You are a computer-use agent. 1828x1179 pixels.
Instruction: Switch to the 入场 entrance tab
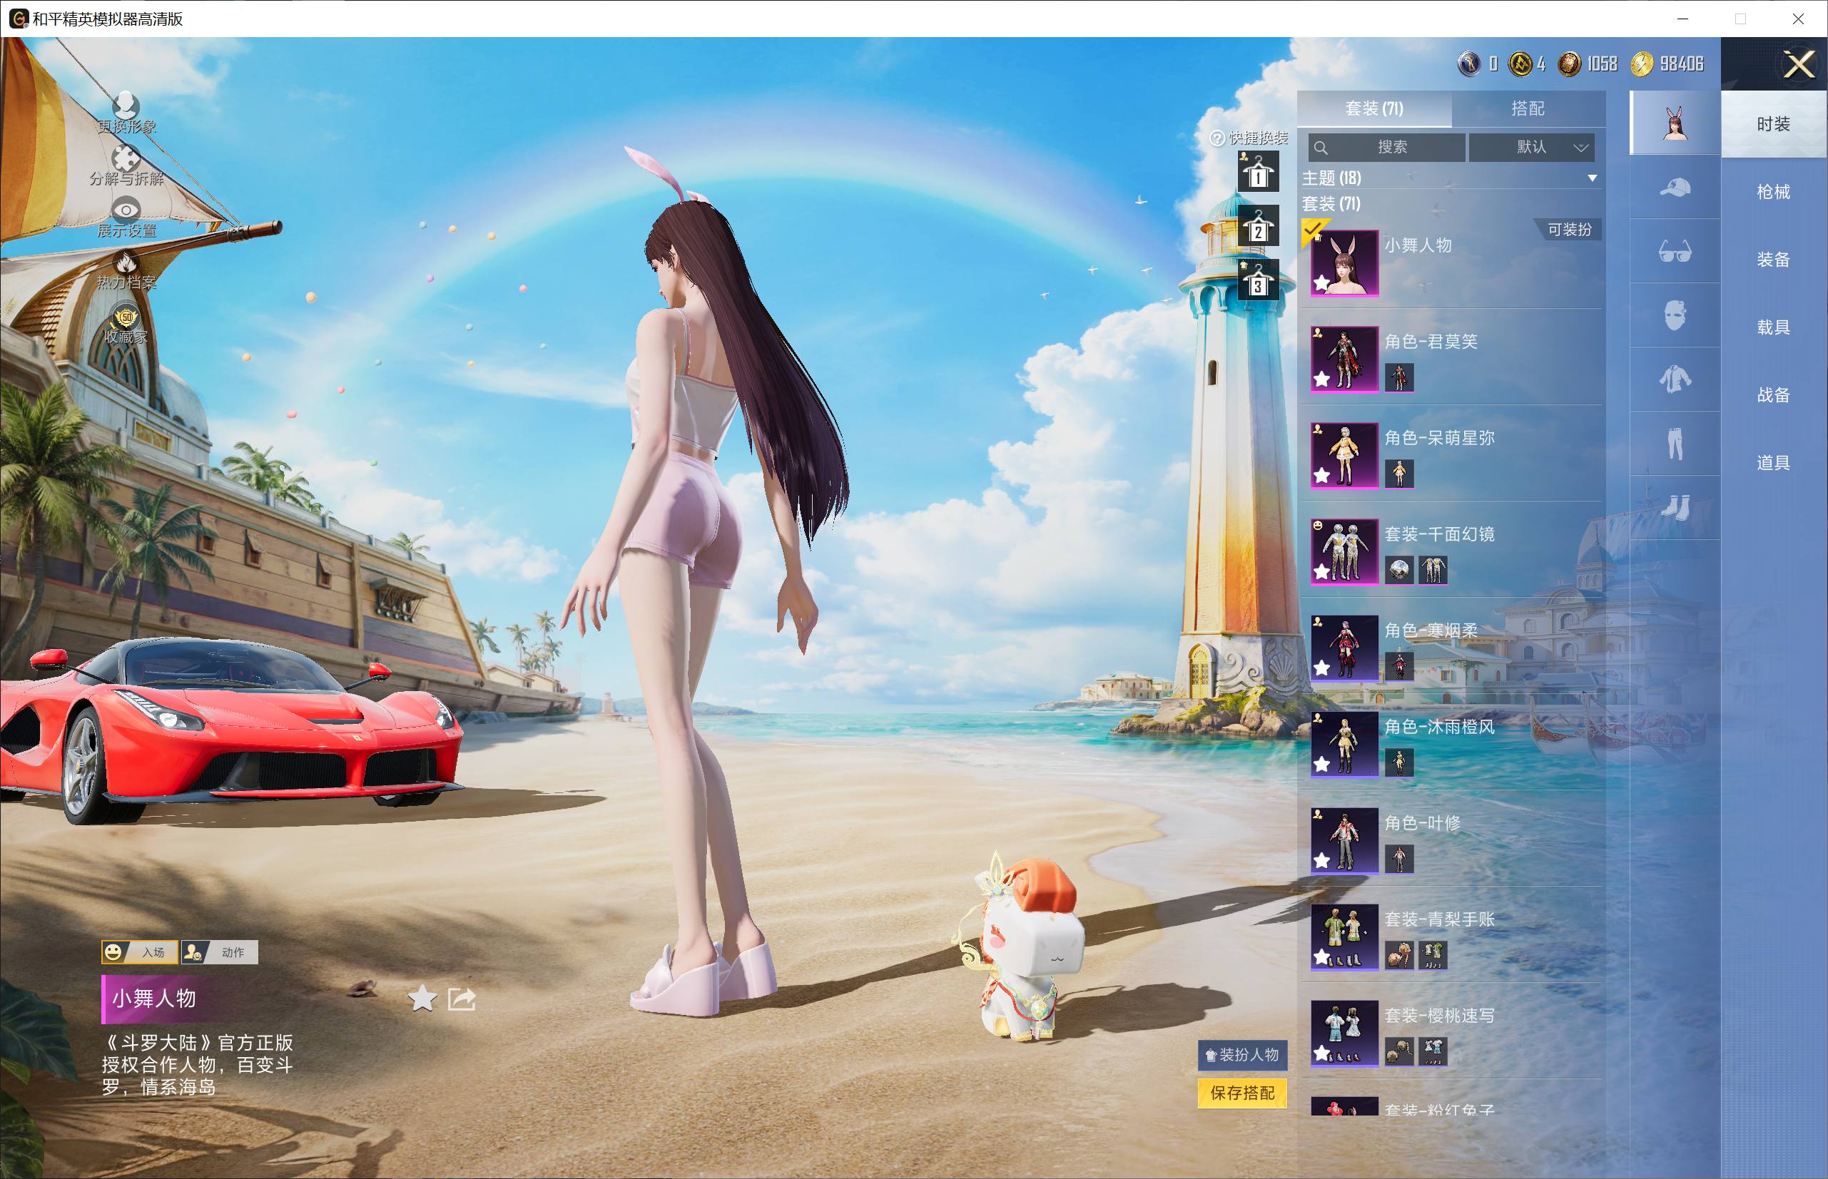click(140, 951)
